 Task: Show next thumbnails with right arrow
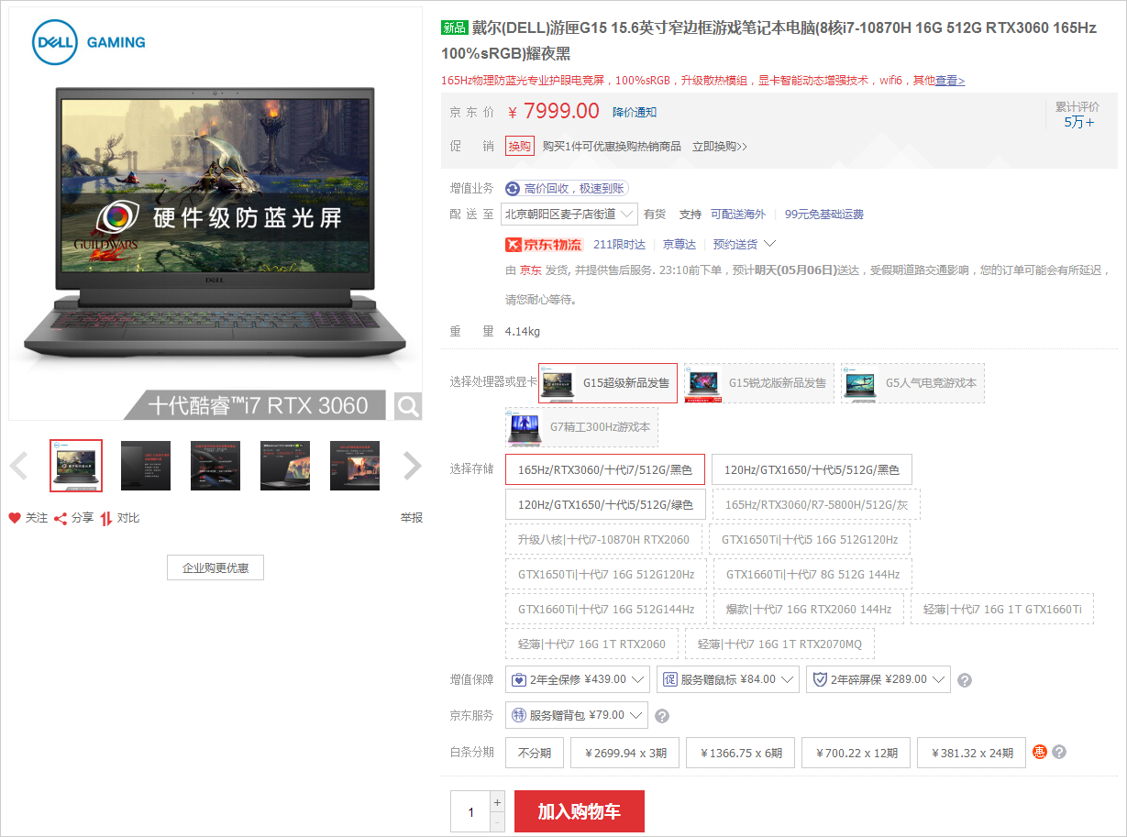412,466
